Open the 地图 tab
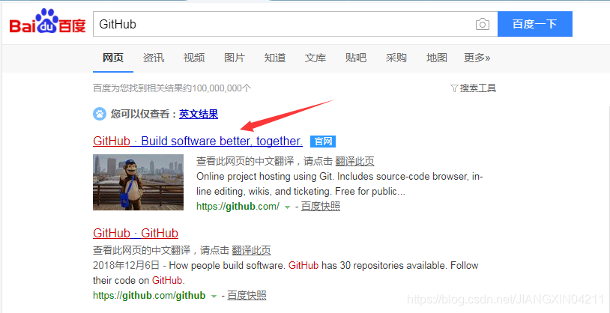This screenshot has height=313, width=610. click(x=436, y=58)
